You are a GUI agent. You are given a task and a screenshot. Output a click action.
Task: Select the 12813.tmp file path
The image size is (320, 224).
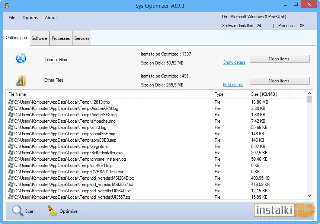click(x=62, y=102)
